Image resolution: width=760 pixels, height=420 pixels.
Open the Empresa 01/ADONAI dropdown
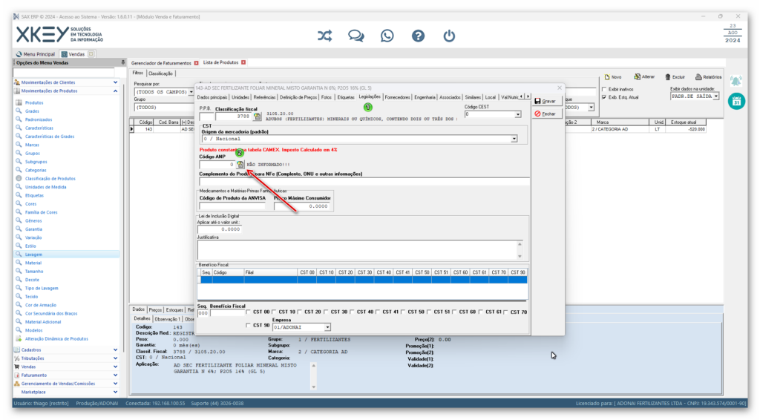[327, 327]
